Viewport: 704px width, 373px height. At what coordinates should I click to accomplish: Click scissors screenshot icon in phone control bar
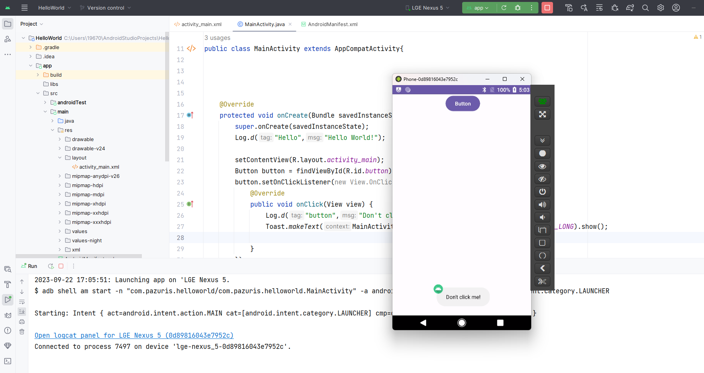[542, 281]
